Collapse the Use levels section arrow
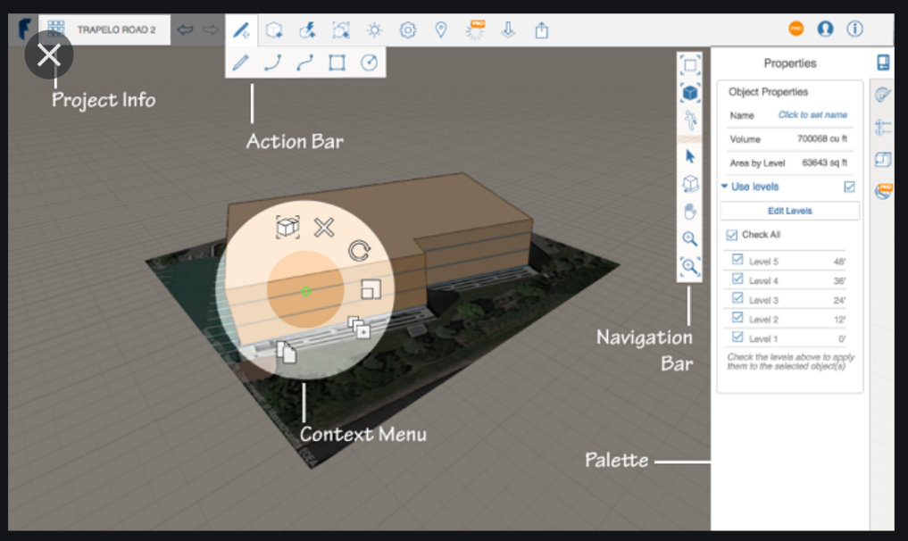 tap(724, 186)
